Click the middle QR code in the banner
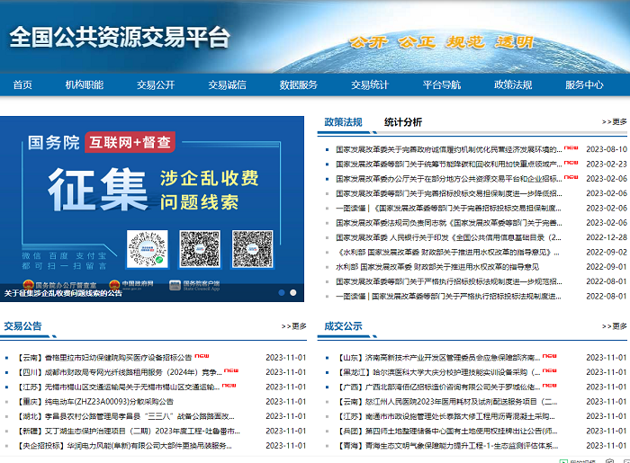The image size is (630, 463). coord(200,249)
